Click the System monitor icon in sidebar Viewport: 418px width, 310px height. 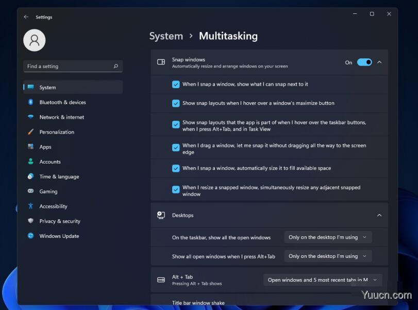[x=30, y=87]
